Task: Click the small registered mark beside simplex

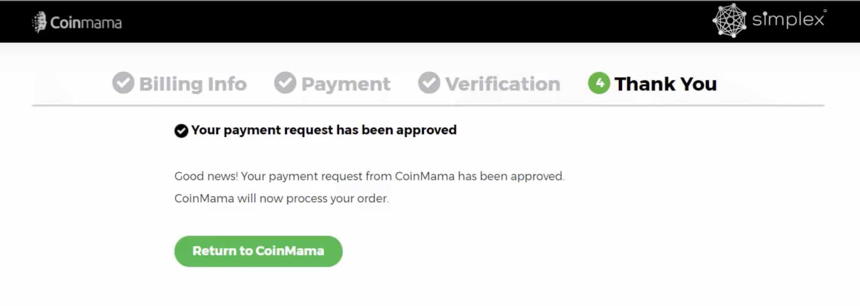Action: click(825, 11)
